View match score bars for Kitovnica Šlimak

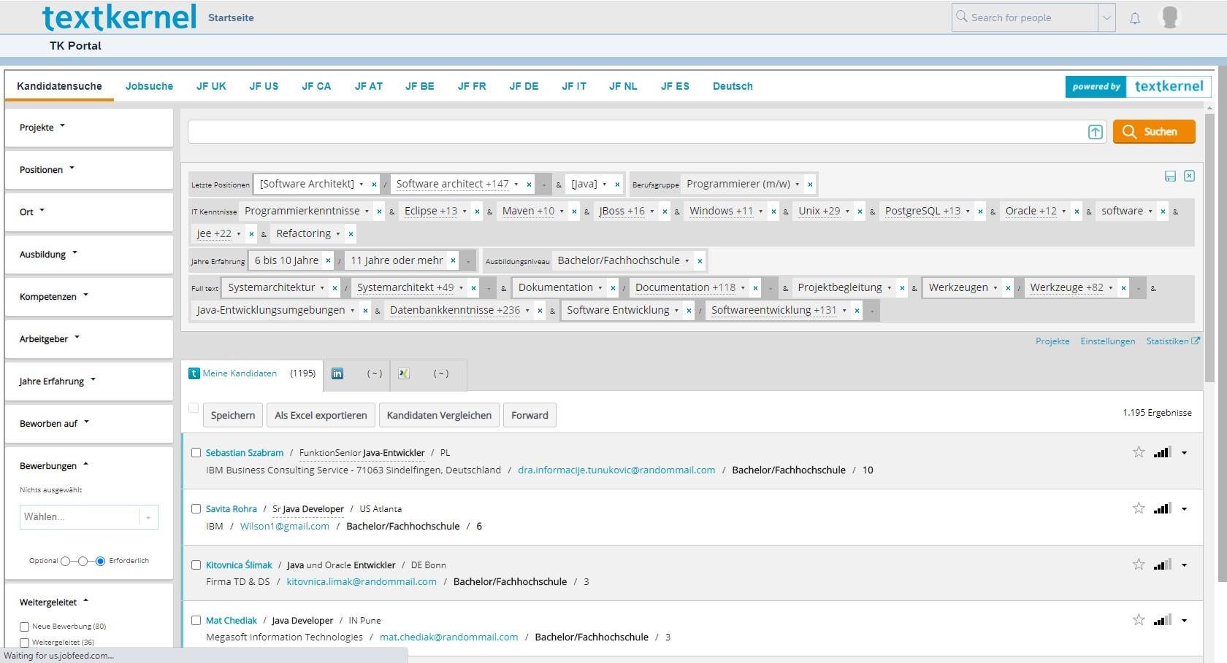1163,565
